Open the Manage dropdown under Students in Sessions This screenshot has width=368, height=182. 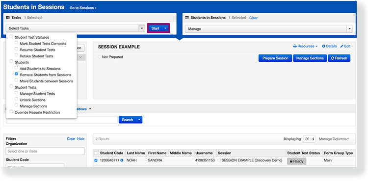tap(269, 29)
